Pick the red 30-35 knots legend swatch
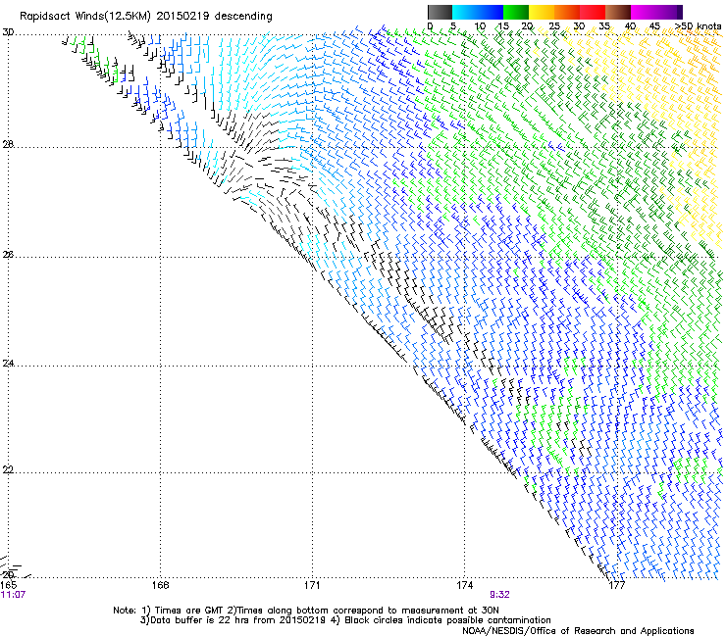The width and height of the screenshot is (726, 637). pos(593,12)
